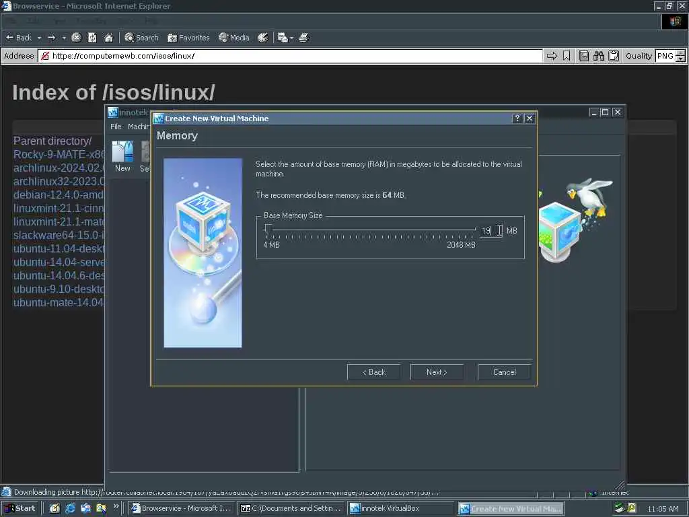Viewport: 689px width, 517px height.
Task: Click the Outlook Express quick launch icon
Action: point(85,509)
